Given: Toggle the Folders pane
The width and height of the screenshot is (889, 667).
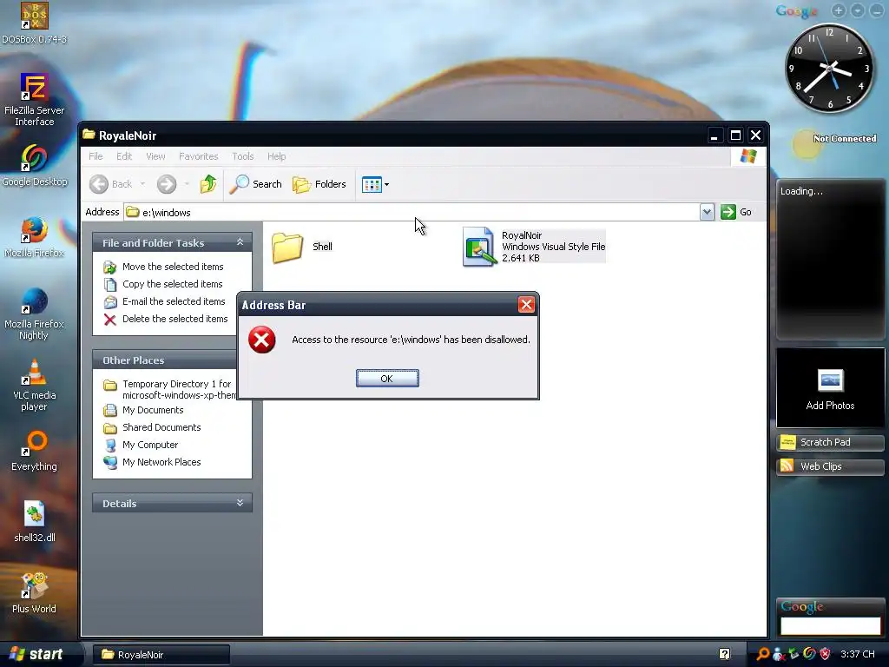Looking at the screenshot, I should pos(319,184).
